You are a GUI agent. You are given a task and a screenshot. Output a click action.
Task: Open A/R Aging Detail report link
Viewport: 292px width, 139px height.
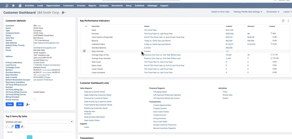coord(160,92)
